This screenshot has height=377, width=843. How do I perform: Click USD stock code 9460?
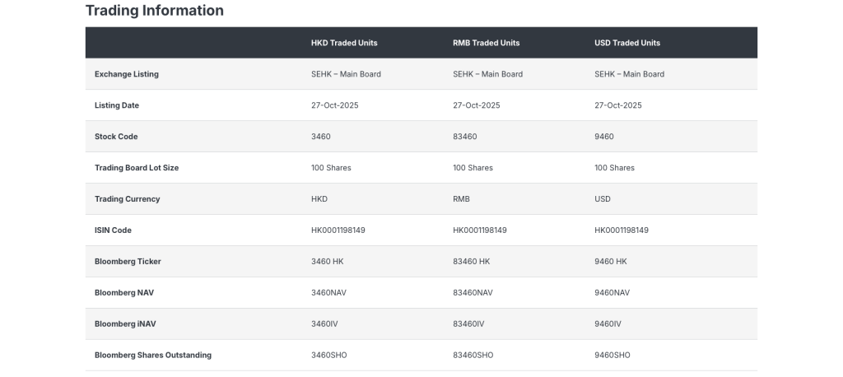click(x=605, y=137)
